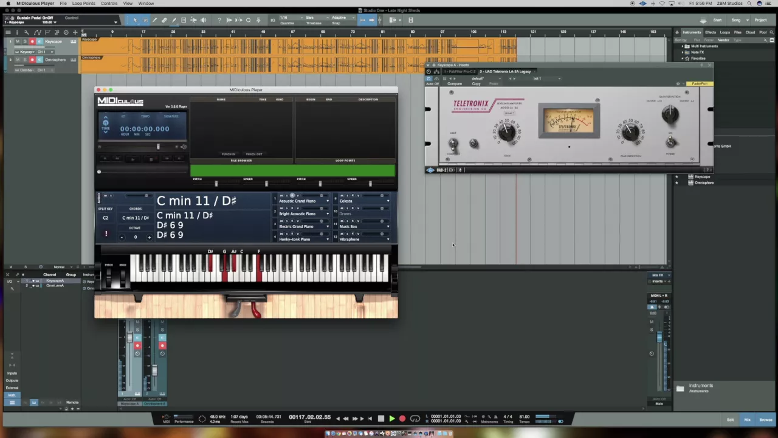The width and height of the screenshot is (778, 438).
Task: Increase octave with the plus button
Action: 150,237
